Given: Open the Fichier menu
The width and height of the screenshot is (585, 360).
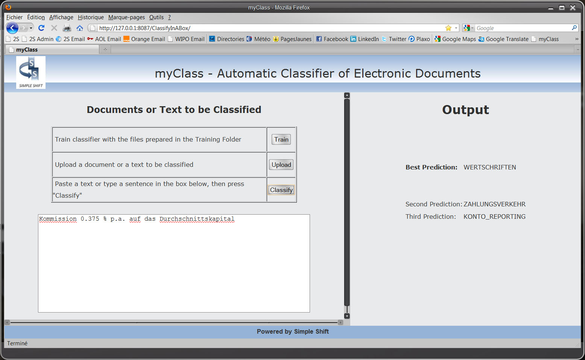Looking at the screenshot, I should (x=14, y=17).
